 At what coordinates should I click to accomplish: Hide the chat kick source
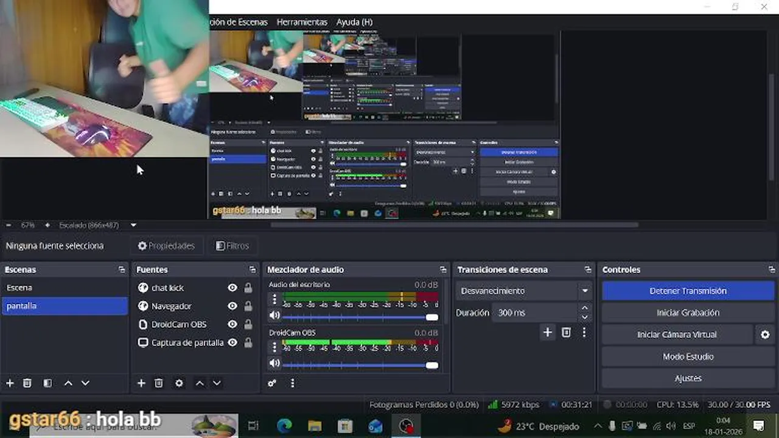(x=232, y=288)
